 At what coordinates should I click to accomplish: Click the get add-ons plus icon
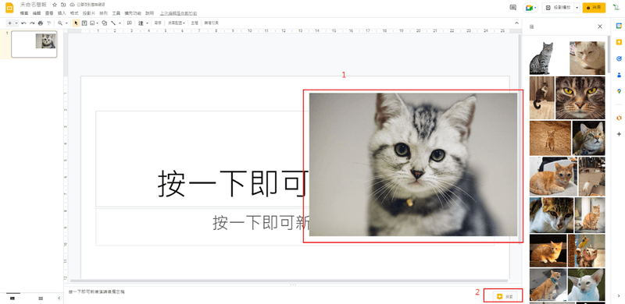click(619, 134)
